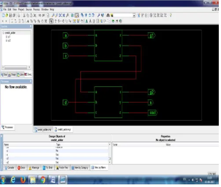This screenshot has height=187, width=221.
Task: Open Internet Explorer from the taskbar
Action: tap(13, 180)
